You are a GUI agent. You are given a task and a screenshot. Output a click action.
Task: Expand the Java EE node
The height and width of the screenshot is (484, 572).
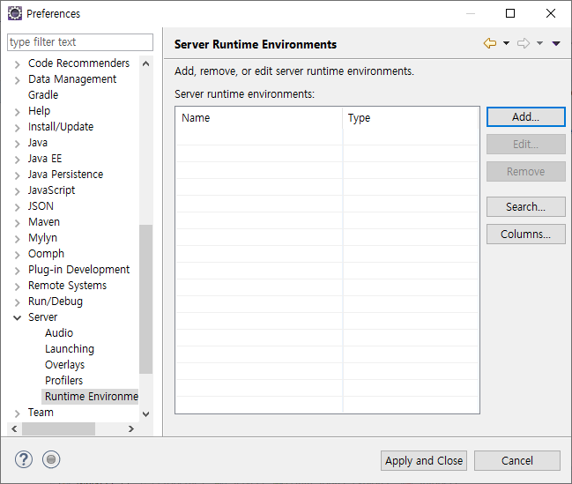(x=17, y=160)
